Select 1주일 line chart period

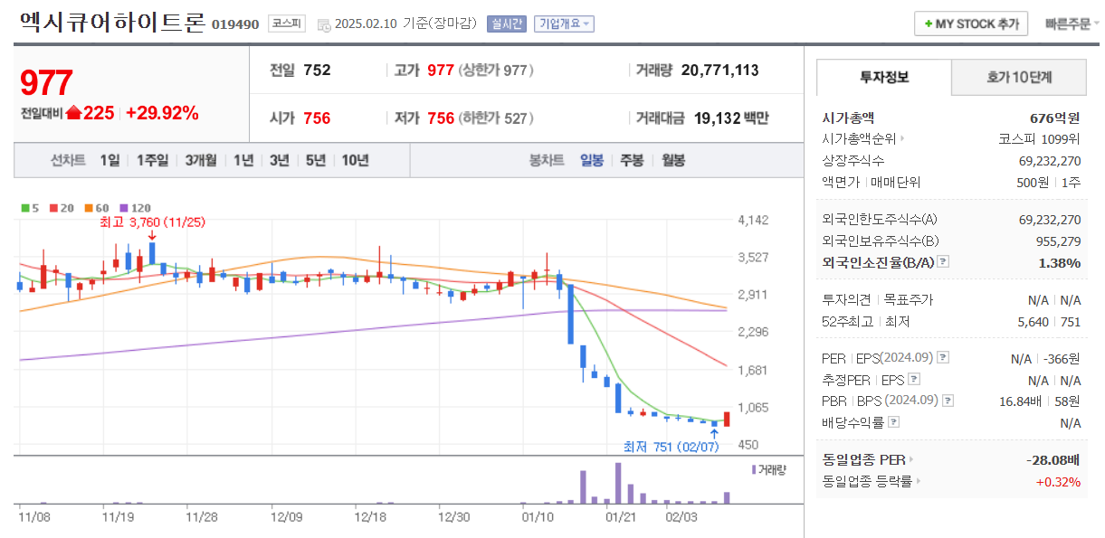point(152,160)
